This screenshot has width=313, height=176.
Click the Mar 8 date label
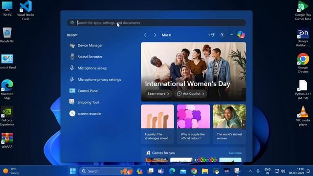[x=166, y=35]
